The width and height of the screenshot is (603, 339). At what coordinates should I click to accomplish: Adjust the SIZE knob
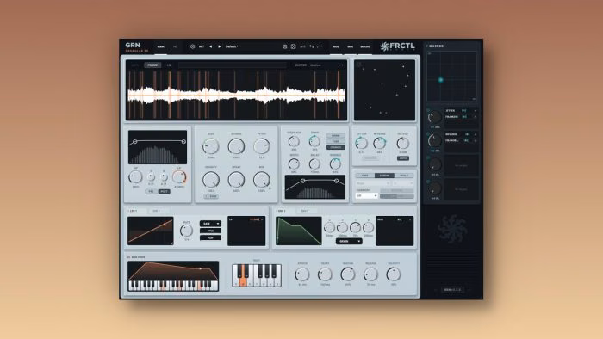(x=211, y=146)
